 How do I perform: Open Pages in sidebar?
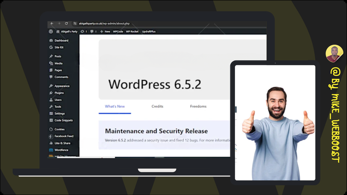pos(56,70)
